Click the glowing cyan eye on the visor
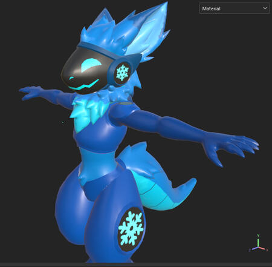Viewport: 272px width, 267px height. pyautogui.click(x=91, y=65)
